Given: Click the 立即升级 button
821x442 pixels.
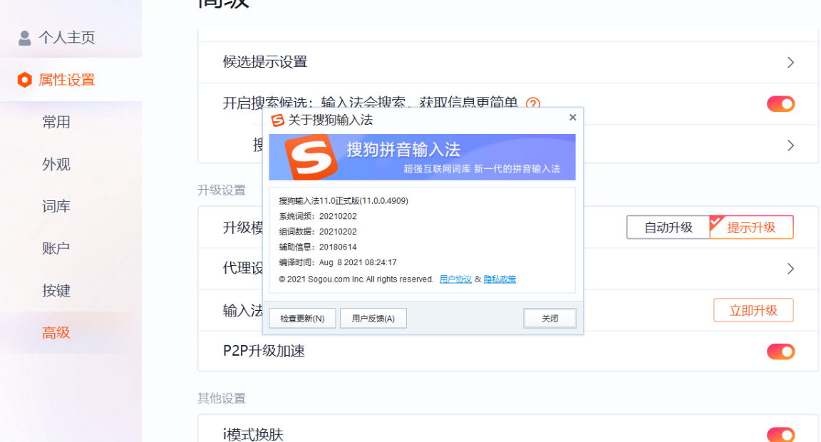Looking at the screenshot, I should pos(753,311).
